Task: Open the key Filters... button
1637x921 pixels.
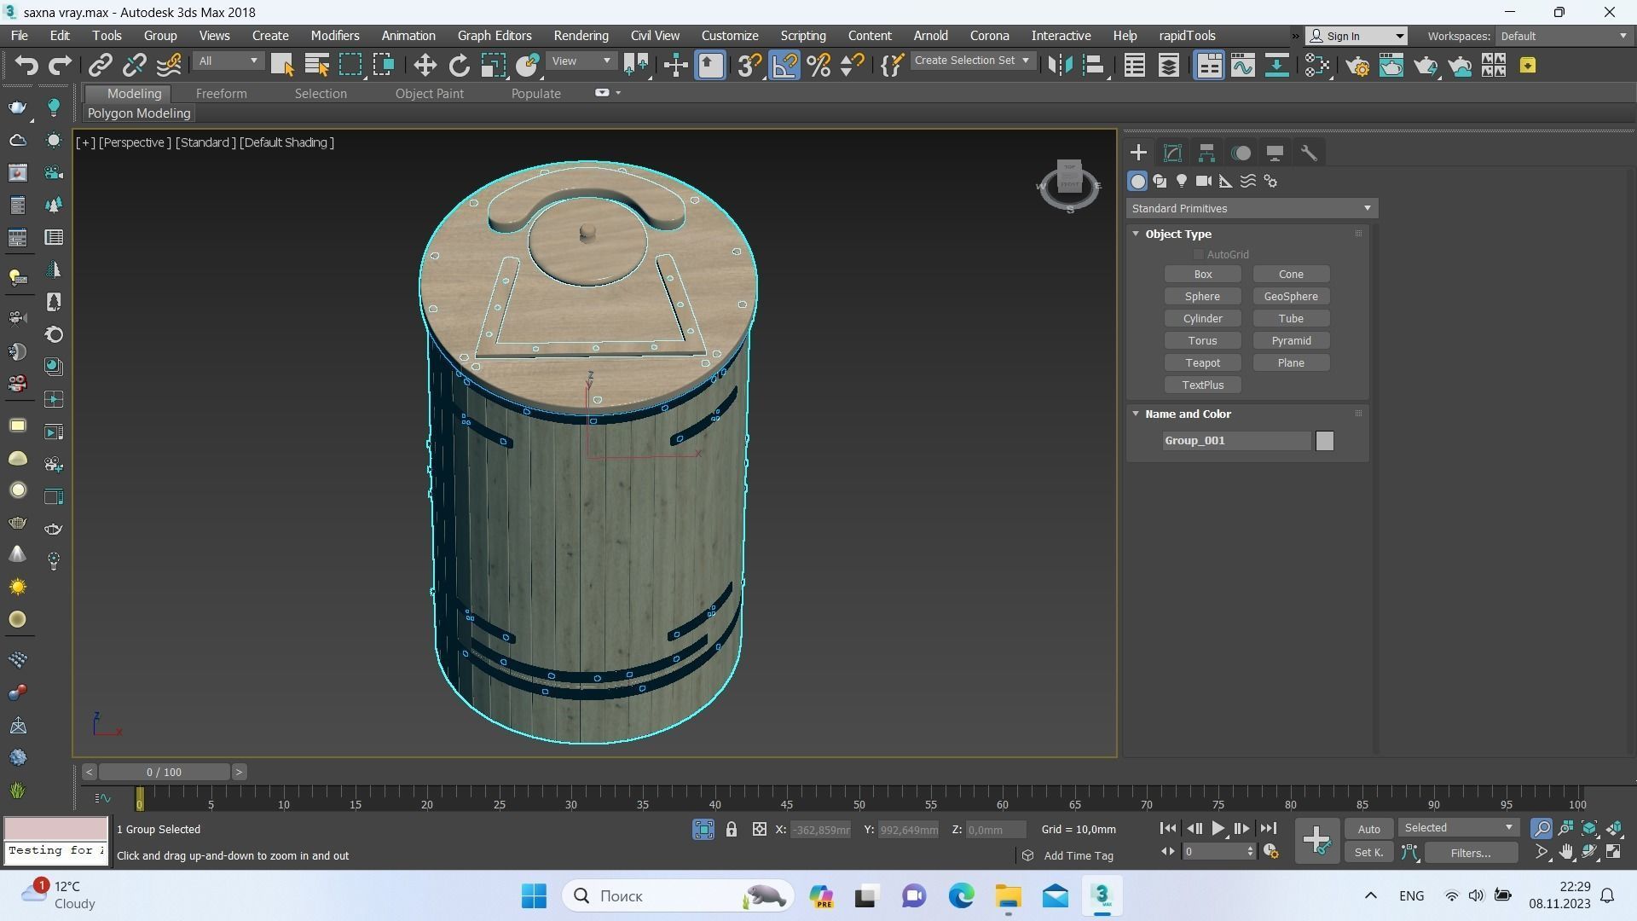Action: pos(1471,852)
